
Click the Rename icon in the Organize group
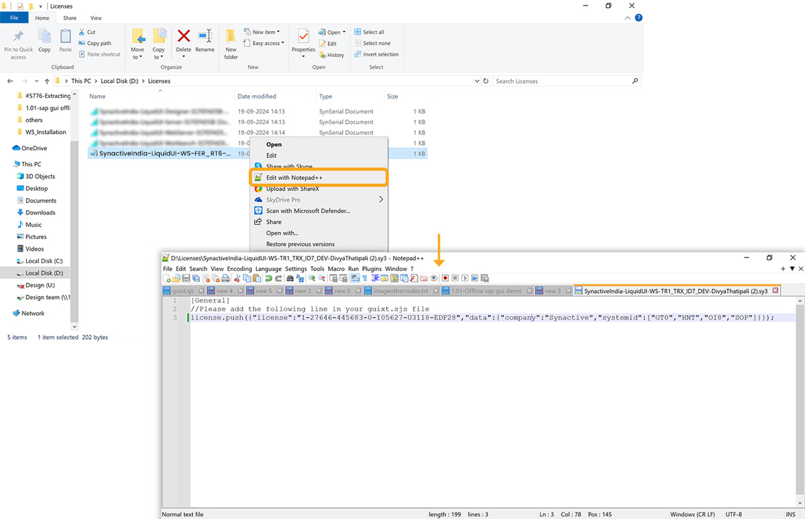click(x=205, y=36)
